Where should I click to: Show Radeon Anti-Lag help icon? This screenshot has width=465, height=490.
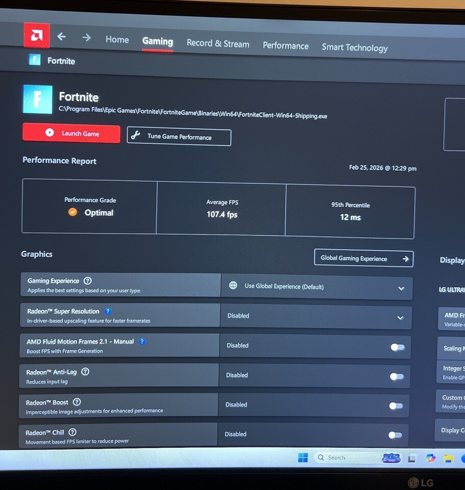[85, 372]
